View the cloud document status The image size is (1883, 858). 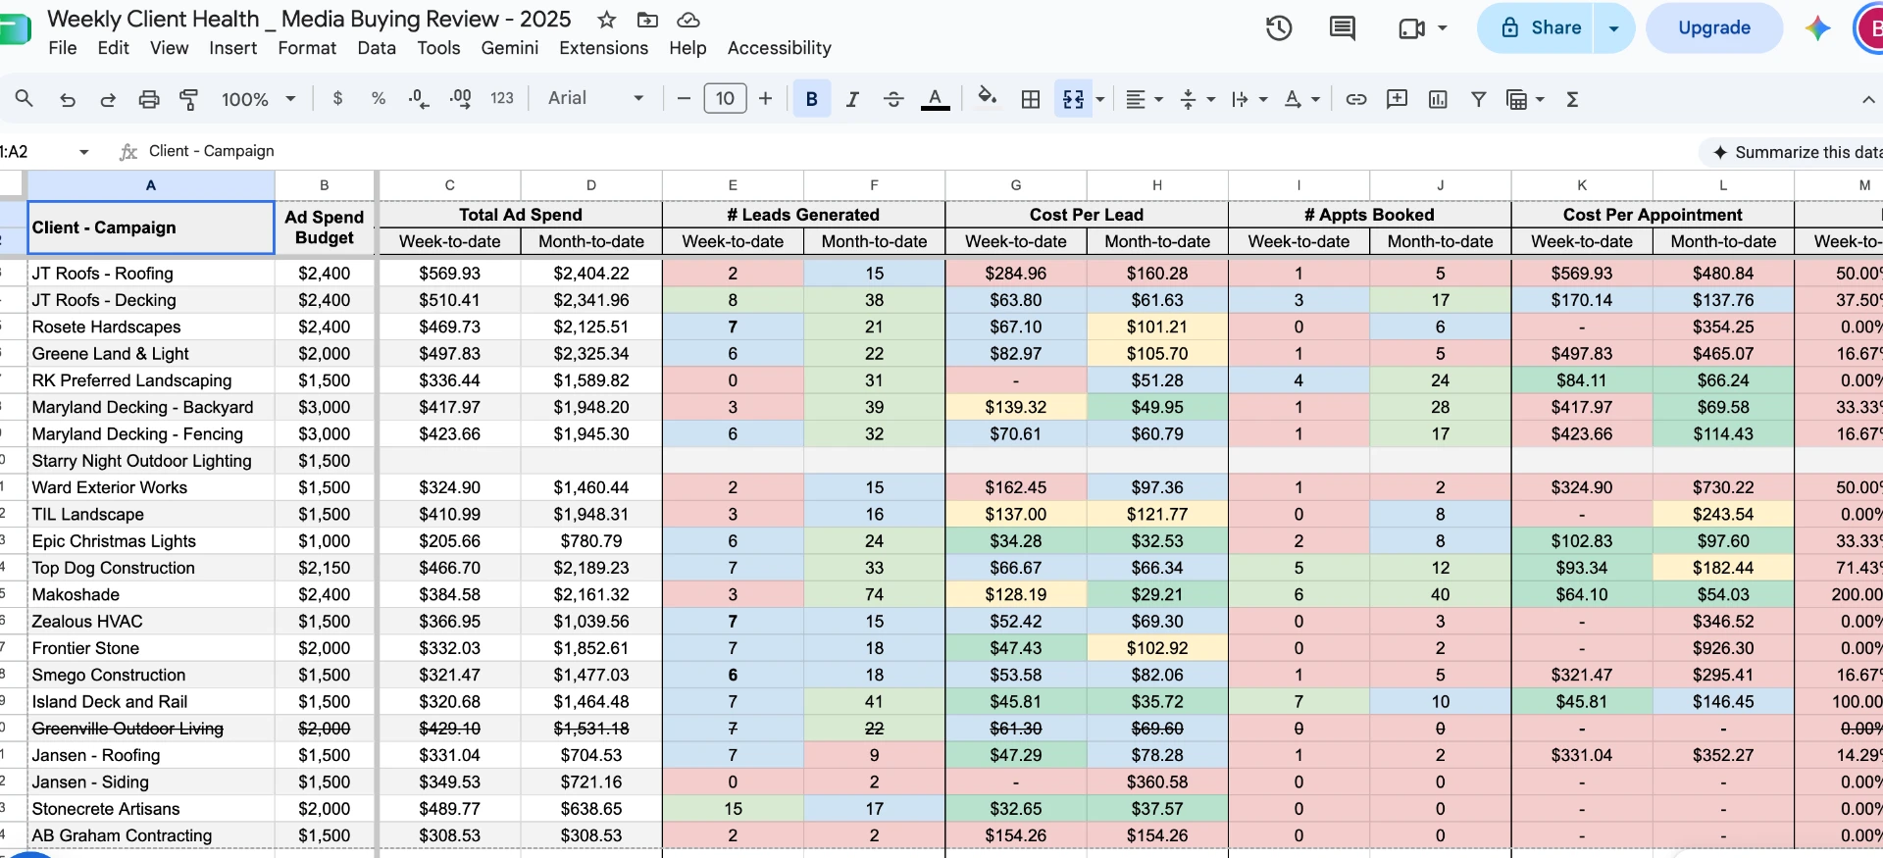pos(688,20)
